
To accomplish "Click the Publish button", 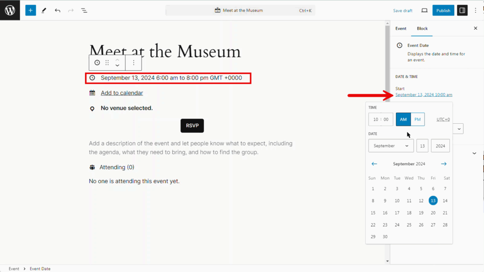I will [443, 10].
